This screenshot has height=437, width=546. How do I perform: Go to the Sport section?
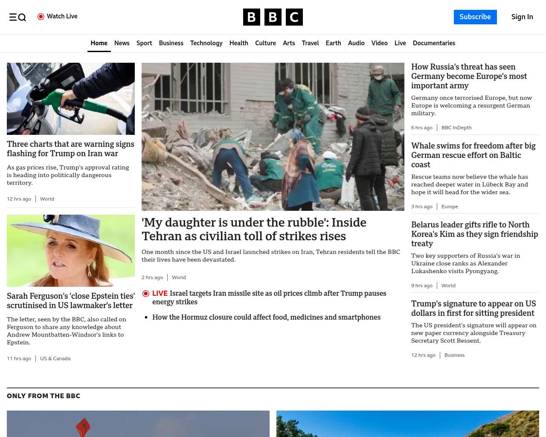coord(144,43)
